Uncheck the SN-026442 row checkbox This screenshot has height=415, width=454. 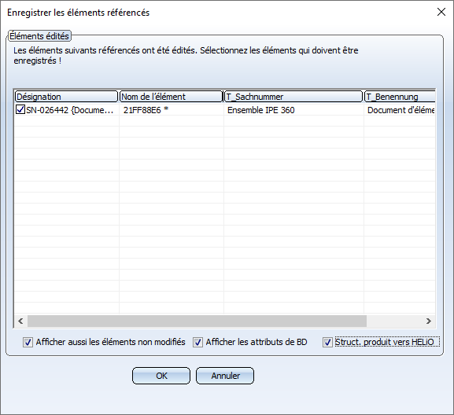point(20,109)
